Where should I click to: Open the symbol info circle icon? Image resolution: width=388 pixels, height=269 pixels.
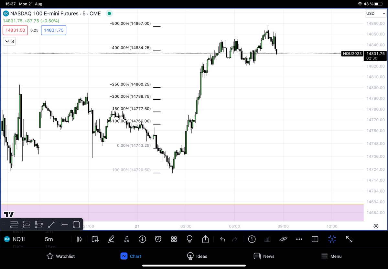click(x=252, y=239)
